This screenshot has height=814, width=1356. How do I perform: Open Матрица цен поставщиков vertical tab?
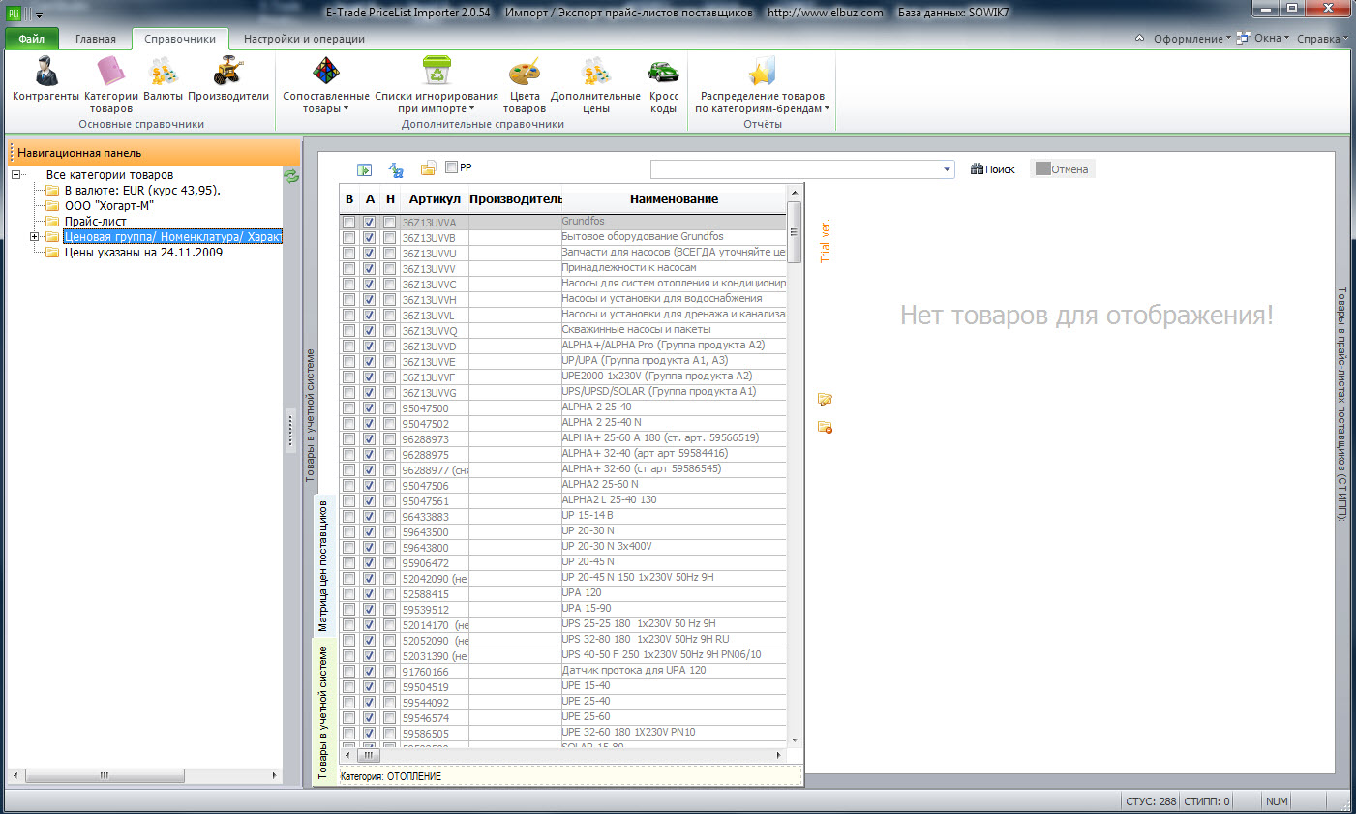(x=323, y=566)
